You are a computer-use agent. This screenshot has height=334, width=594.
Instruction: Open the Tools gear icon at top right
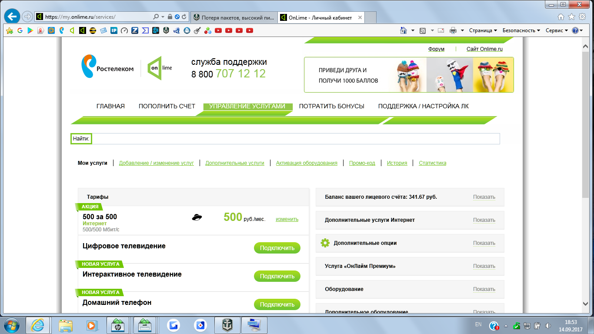point(582,17)
